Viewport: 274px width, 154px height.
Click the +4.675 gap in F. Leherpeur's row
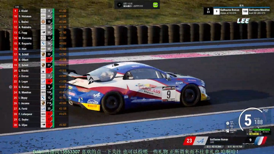coord(63,114)
